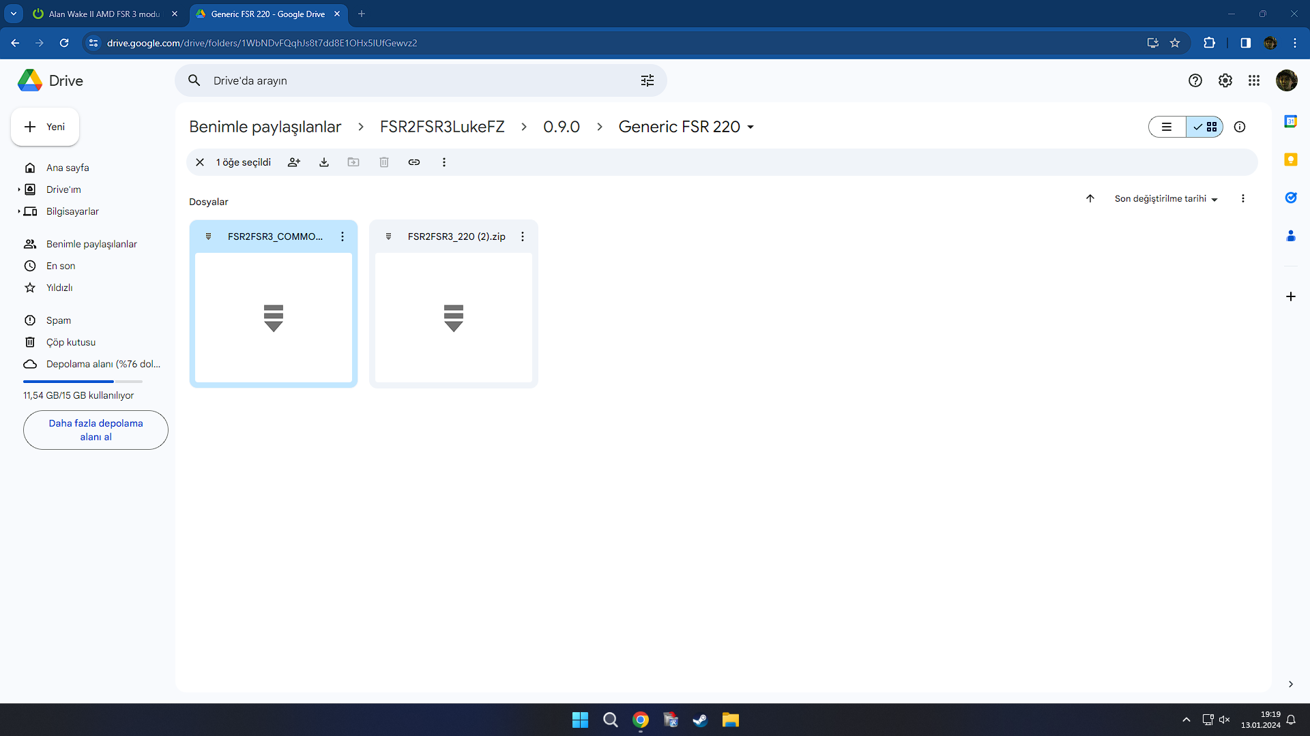The width and height of the screenshot is (1310, 736).
Task: Show details info icon
Action: [x=1240, y=127]
